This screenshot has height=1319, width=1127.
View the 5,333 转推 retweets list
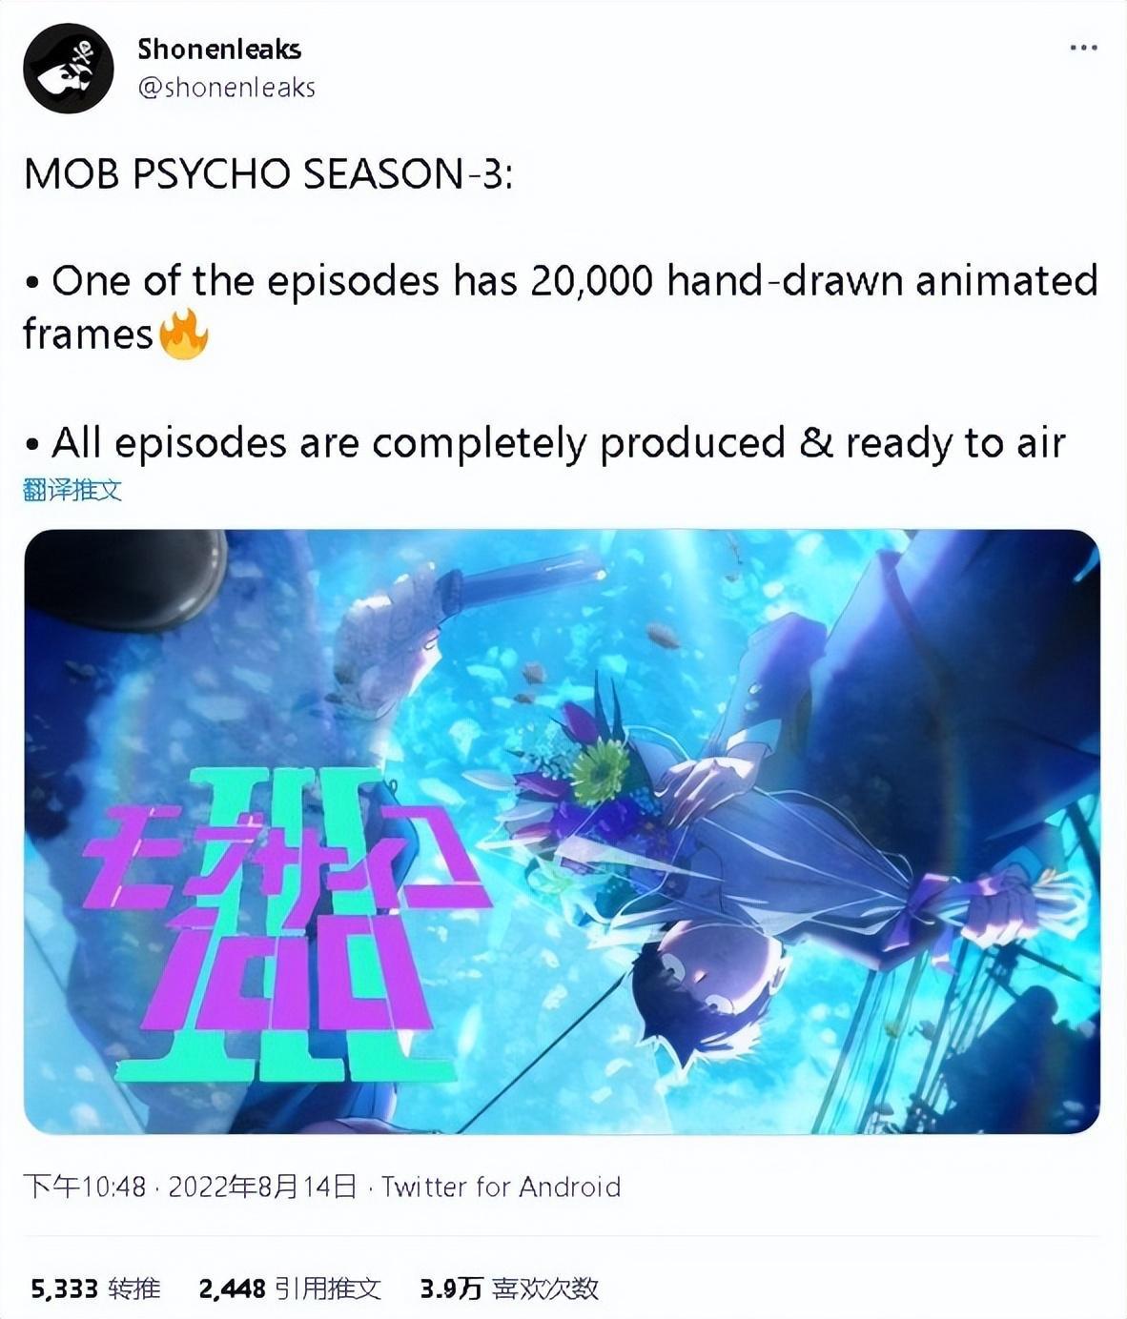(95, 1289)
